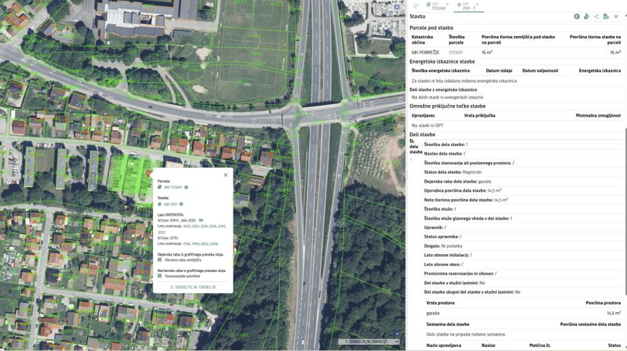Click the user icon in Stavba header

pos(586,16)
